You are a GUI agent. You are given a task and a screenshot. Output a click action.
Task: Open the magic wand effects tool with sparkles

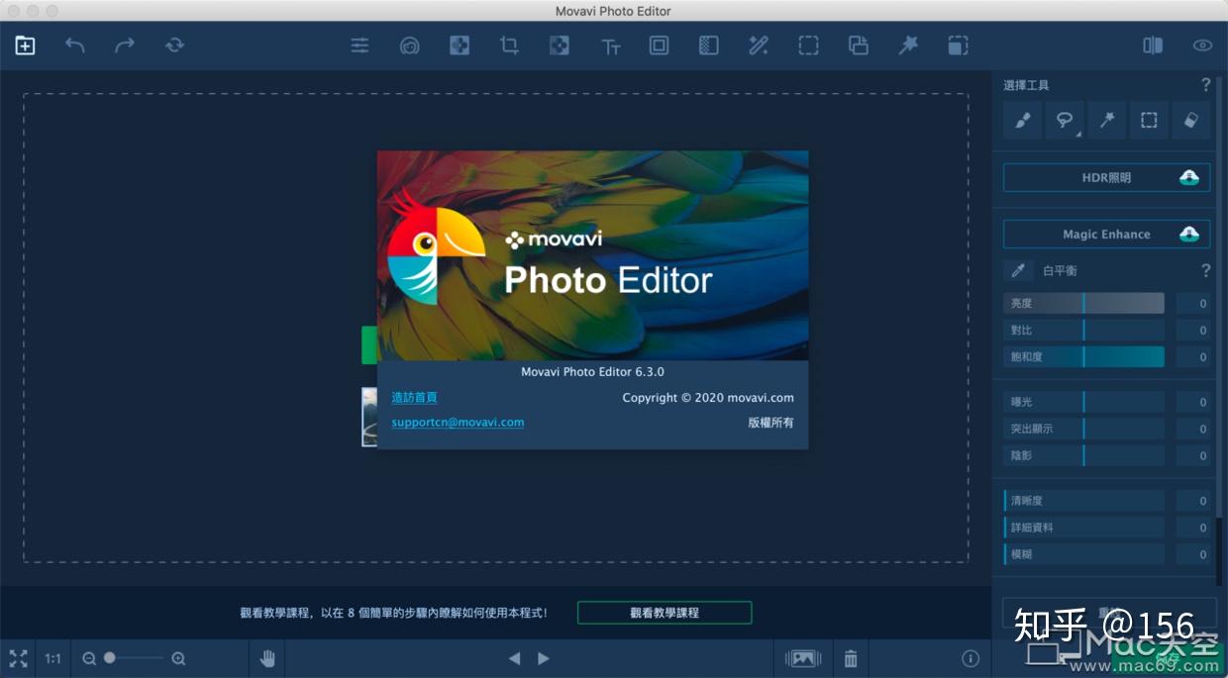[759, 46]
